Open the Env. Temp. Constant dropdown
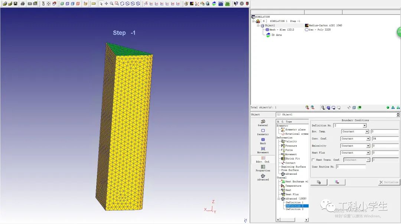Screen dimensions: 401x224 point(367,131)
